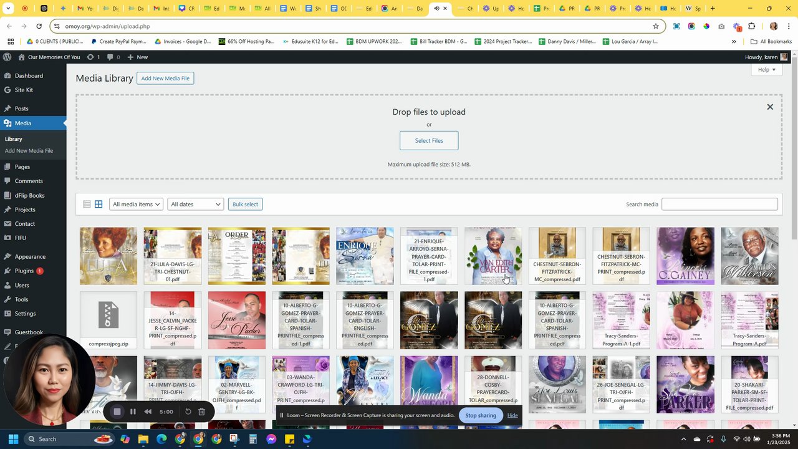798x449 pixels.
Task: Rewind the Loom recording
Action: (x=148, y=412)
